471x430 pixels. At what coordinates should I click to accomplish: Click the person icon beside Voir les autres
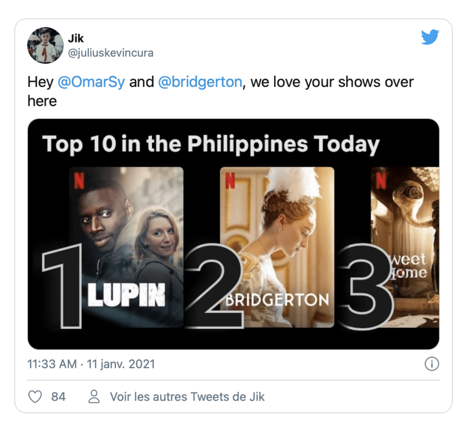tap(94, 397)
